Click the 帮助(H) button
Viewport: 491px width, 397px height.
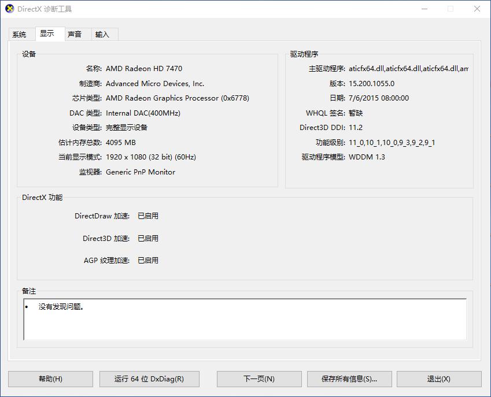(x=50, y=379)
